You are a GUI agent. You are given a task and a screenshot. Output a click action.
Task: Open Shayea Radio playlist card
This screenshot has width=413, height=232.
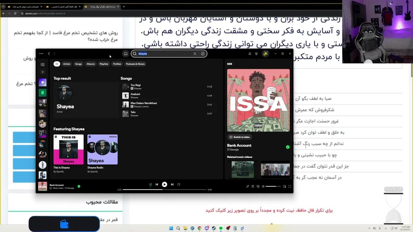point(102,154)
